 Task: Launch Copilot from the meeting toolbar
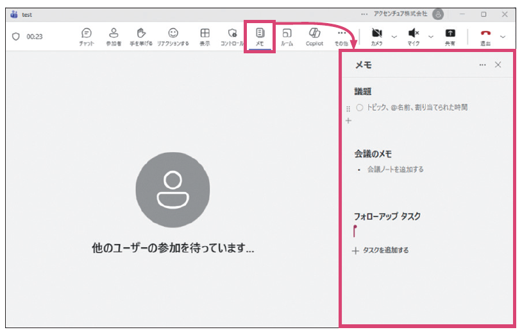[x=314, y=37]
